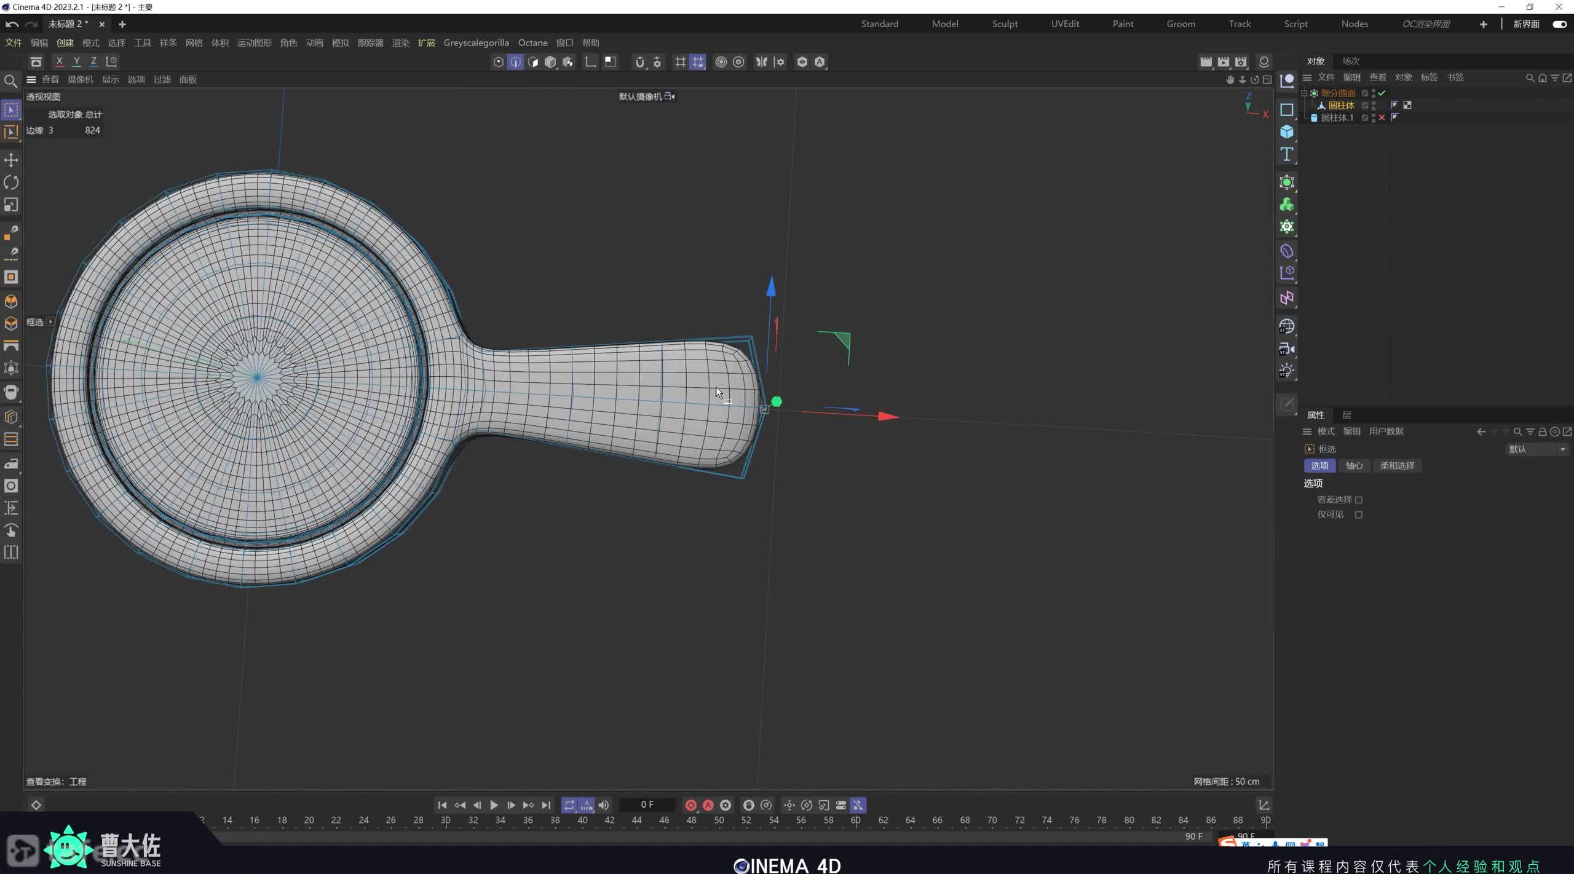Image resolution: width=1574 pixels, height=874 pixels.
Task: Click the cube primitive object icon
Action: (x=1286, y=132)
